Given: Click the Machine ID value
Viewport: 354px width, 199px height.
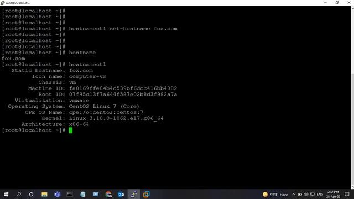Looking at the screenshot, I should pos(123,88).
